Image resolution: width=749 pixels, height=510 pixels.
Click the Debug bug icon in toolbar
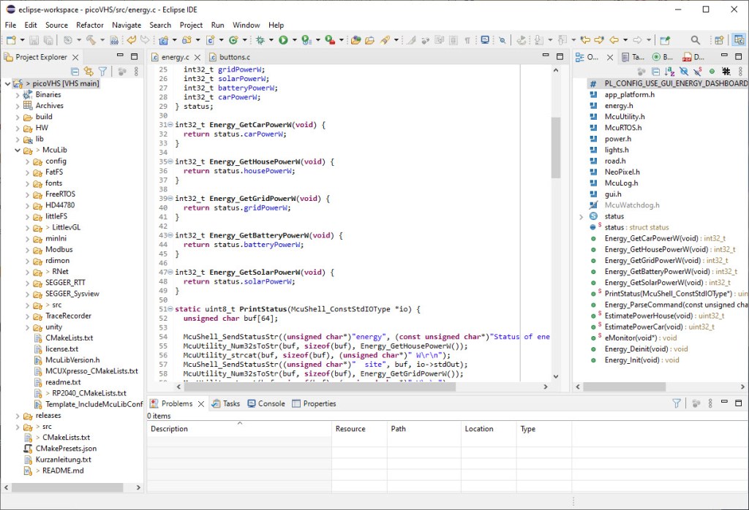pos(260,40)
